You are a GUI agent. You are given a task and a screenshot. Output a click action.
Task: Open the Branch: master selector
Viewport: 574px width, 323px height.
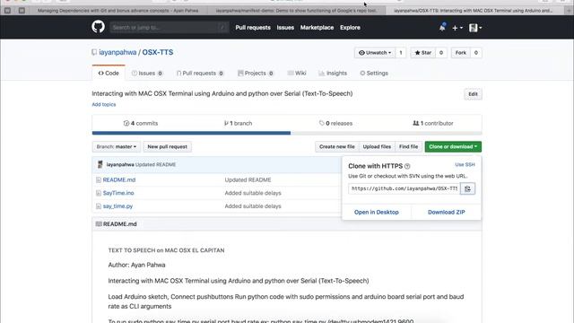click(117, 146)
